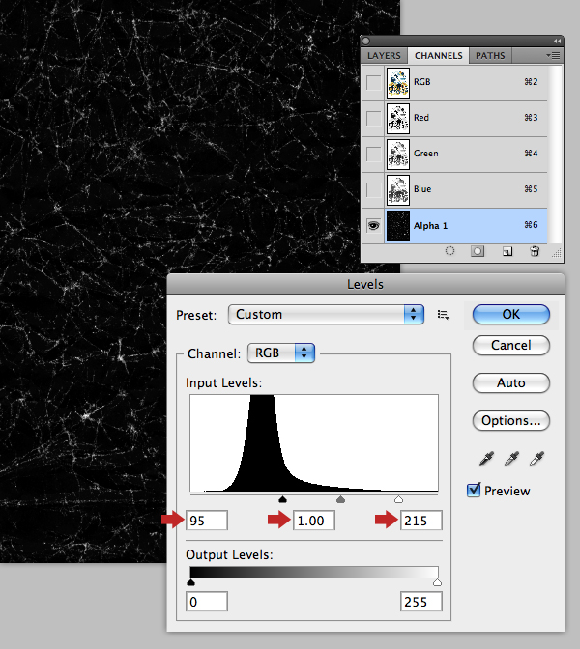580x649 pixels.
Task: Select the Red channel thumbnail
Action: pos(398,119)
